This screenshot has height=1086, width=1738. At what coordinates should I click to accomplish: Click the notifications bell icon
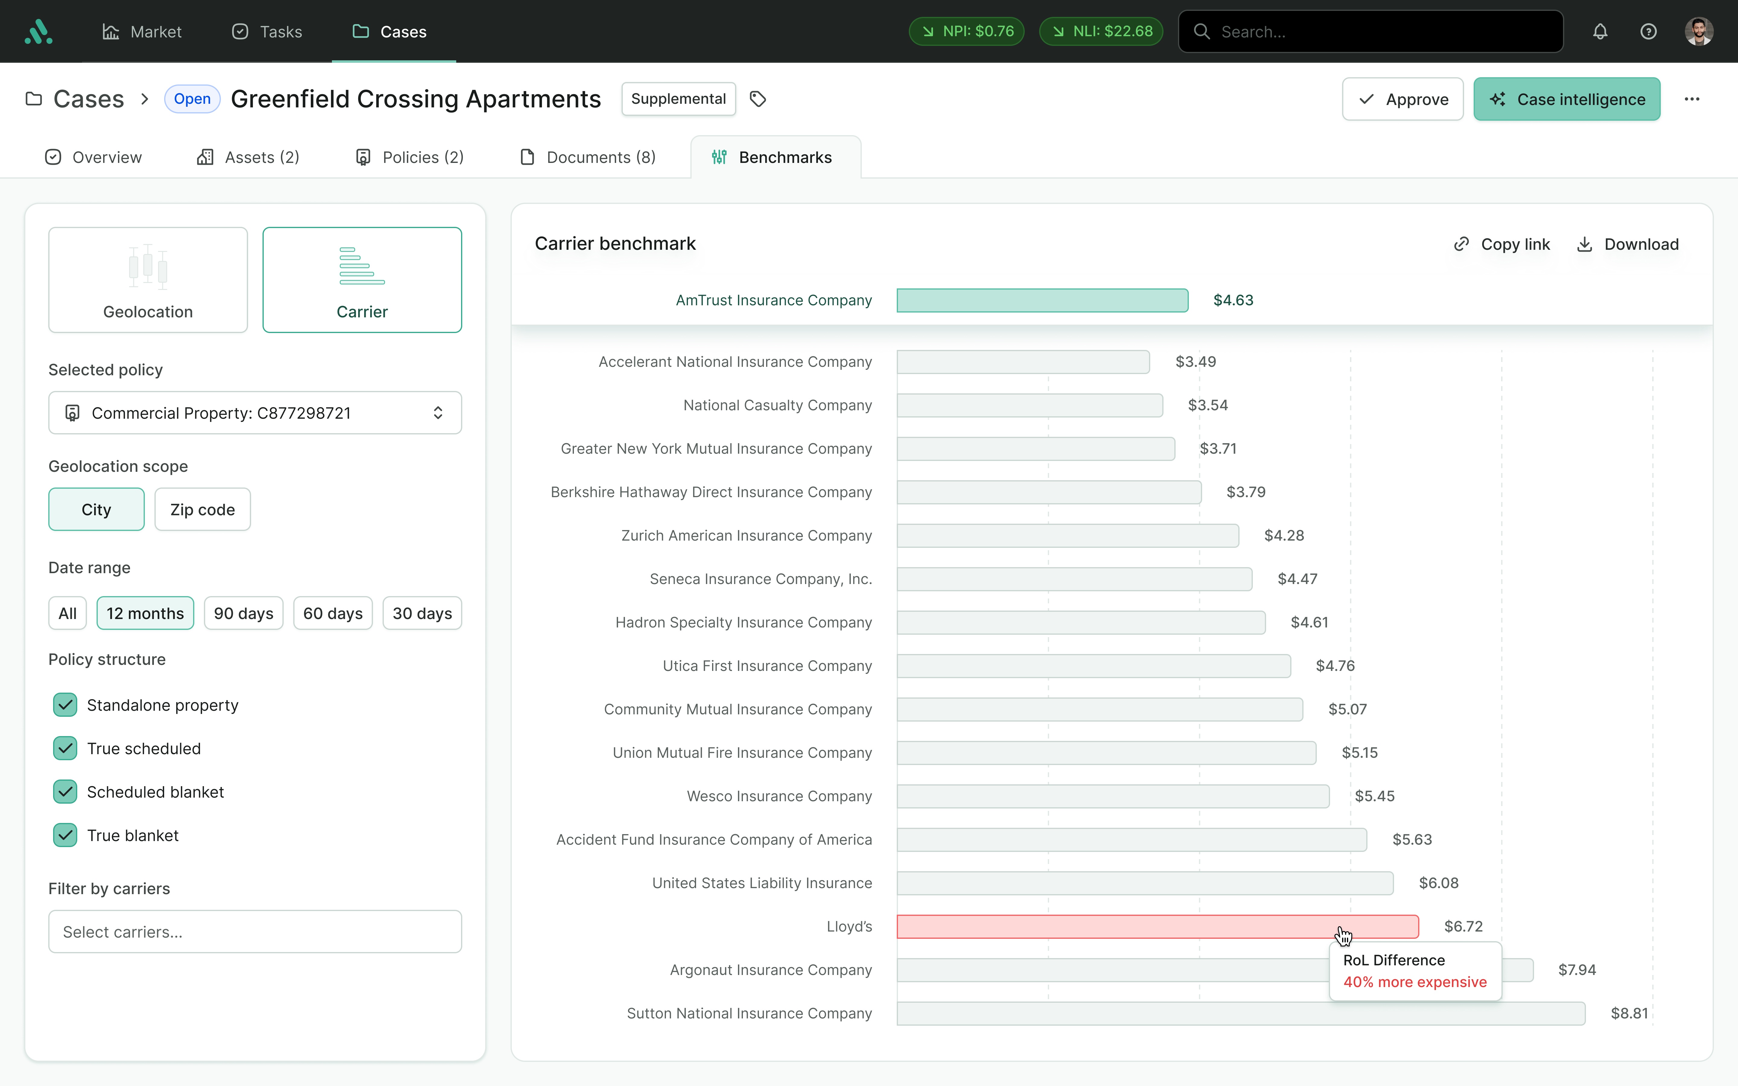pos(1600,32)
